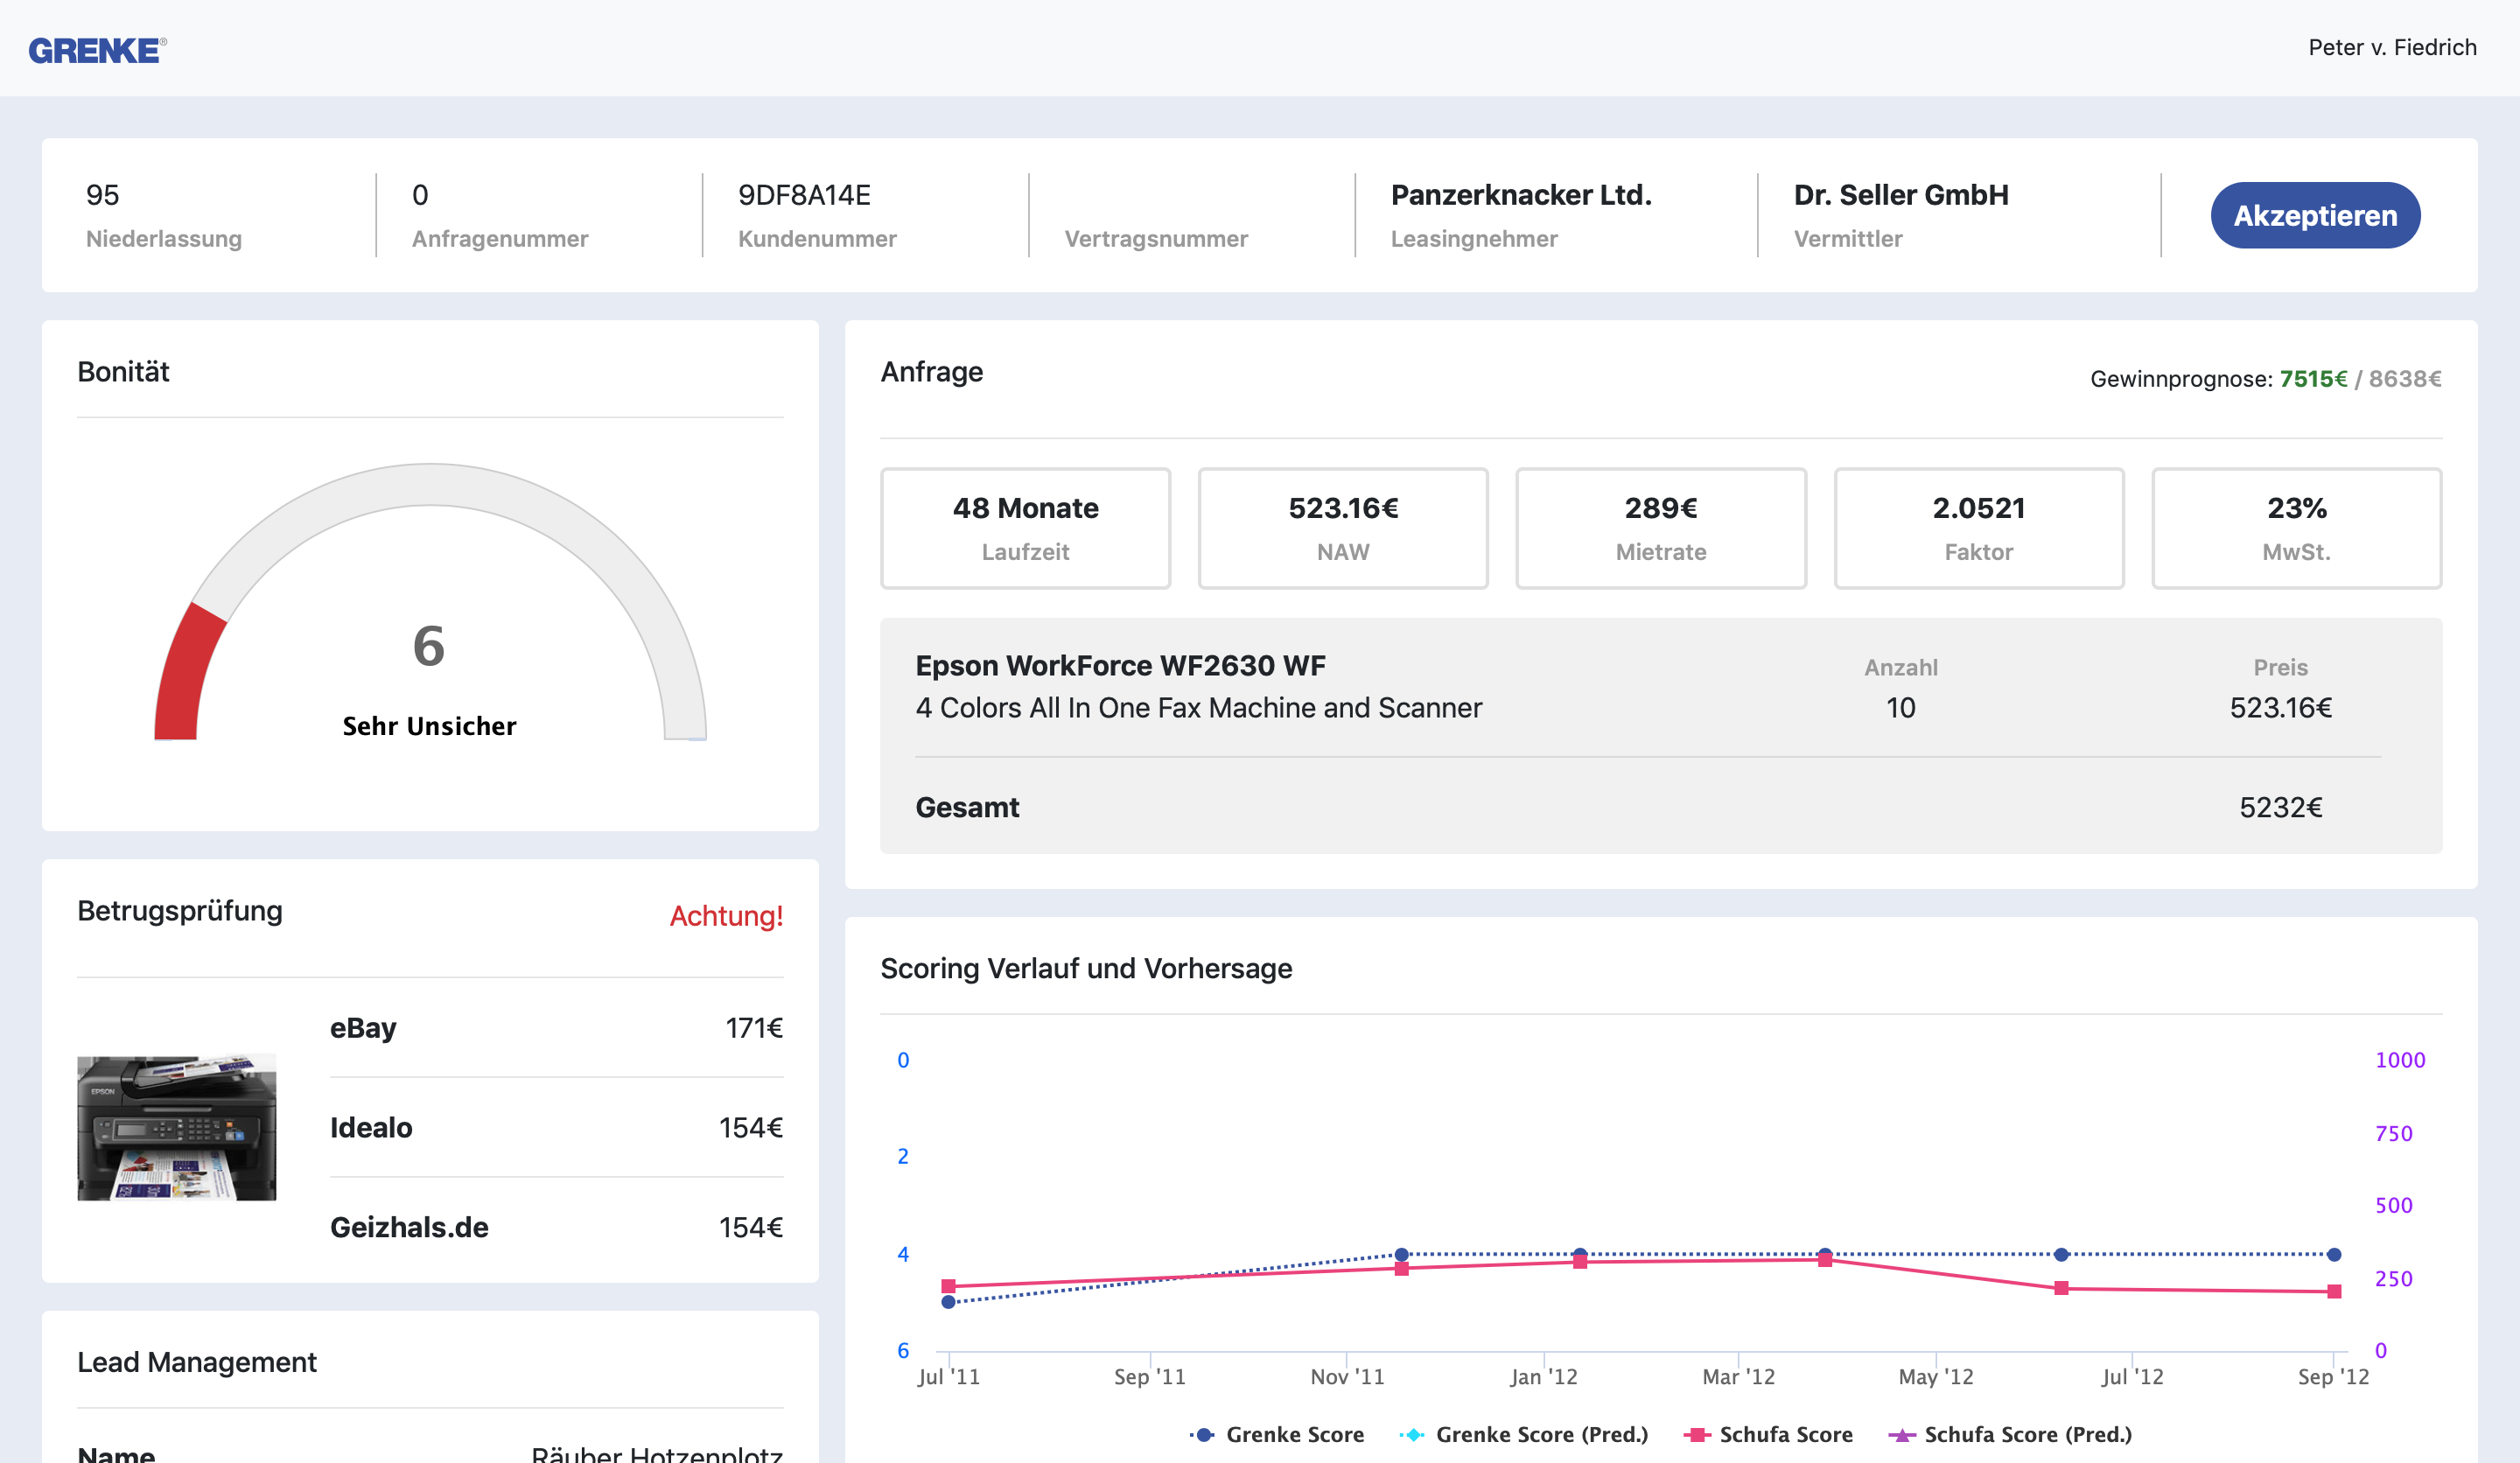Select the eBay price row

[556, 1028]
